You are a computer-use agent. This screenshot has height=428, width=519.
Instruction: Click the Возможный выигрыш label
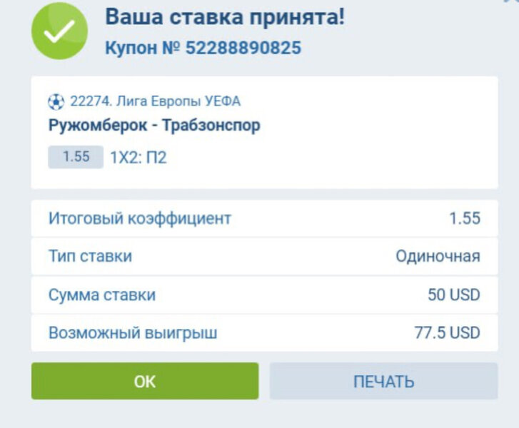coord(133,332)
